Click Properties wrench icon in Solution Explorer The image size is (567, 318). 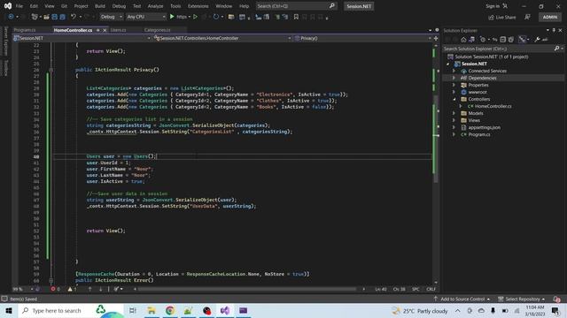(x=537, y=40)
